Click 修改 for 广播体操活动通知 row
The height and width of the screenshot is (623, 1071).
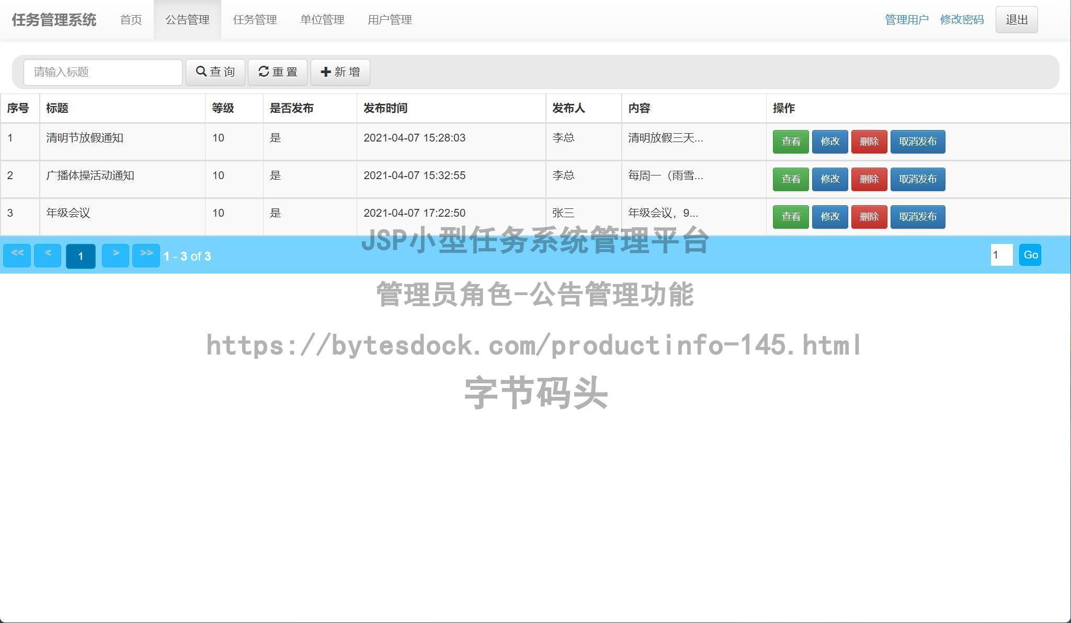(x=830, y=179)
